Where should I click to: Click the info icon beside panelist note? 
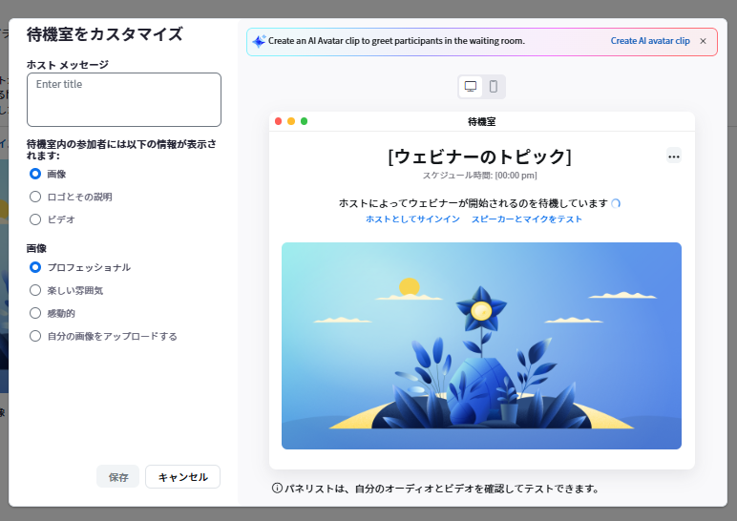[277, 489]
